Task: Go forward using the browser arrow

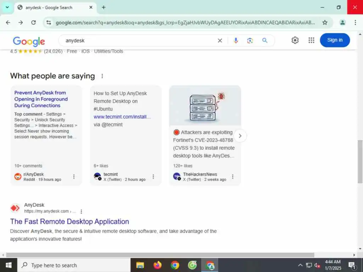Action: pyautogui.click(x=21, y=22)
